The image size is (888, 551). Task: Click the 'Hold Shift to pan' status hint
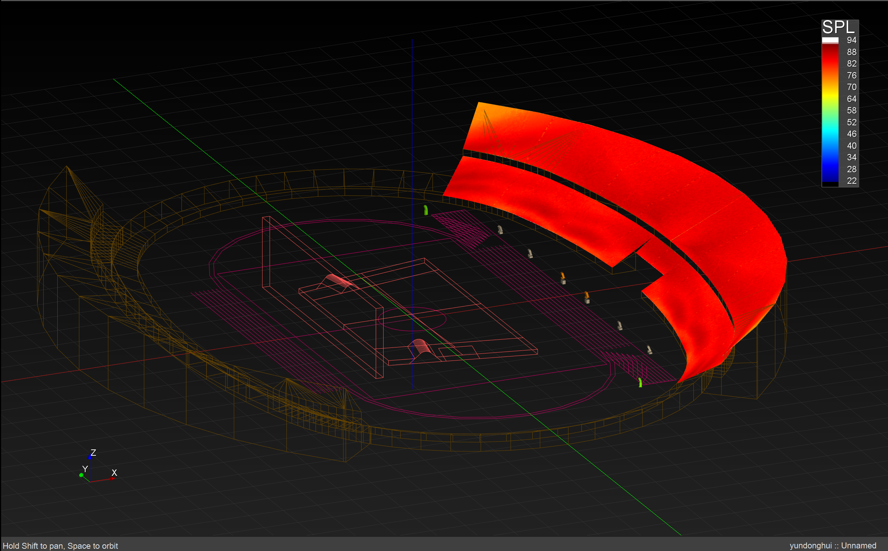point(60,546)
